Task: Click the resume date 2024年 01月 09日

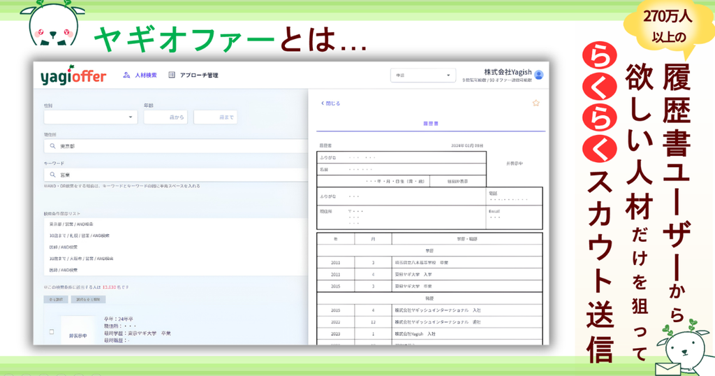Action: coord(467,145)
